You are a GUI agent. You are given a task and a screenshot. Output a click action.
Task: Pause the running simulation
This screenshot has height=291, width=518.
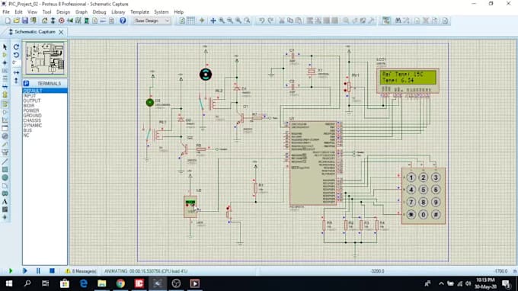coord(38,271)
